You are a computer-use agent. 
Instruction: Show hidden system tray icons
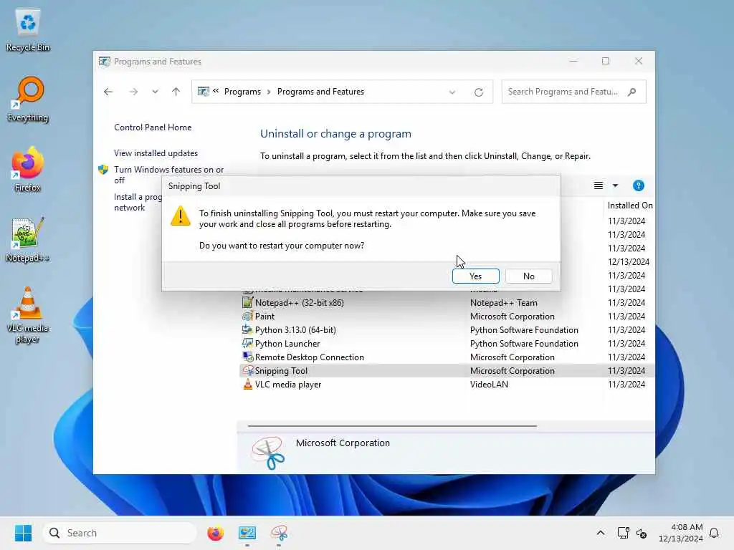(601, 533)
